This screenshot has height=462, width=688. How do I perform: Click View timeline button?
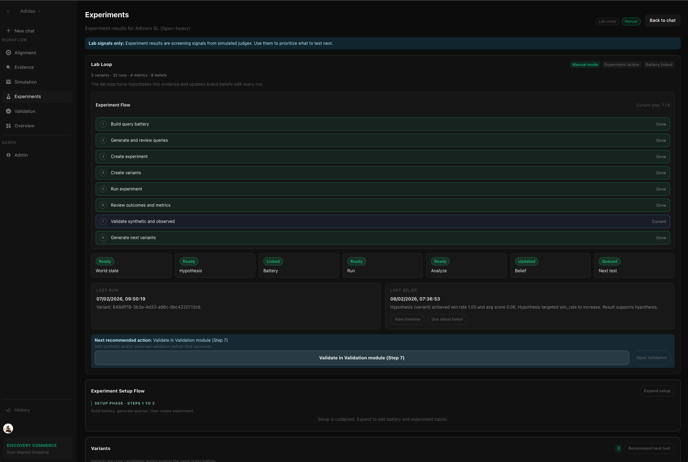(x=407, y=319)
